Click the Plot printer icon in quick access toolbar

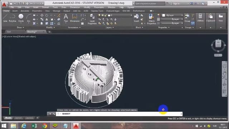(27, 3)
